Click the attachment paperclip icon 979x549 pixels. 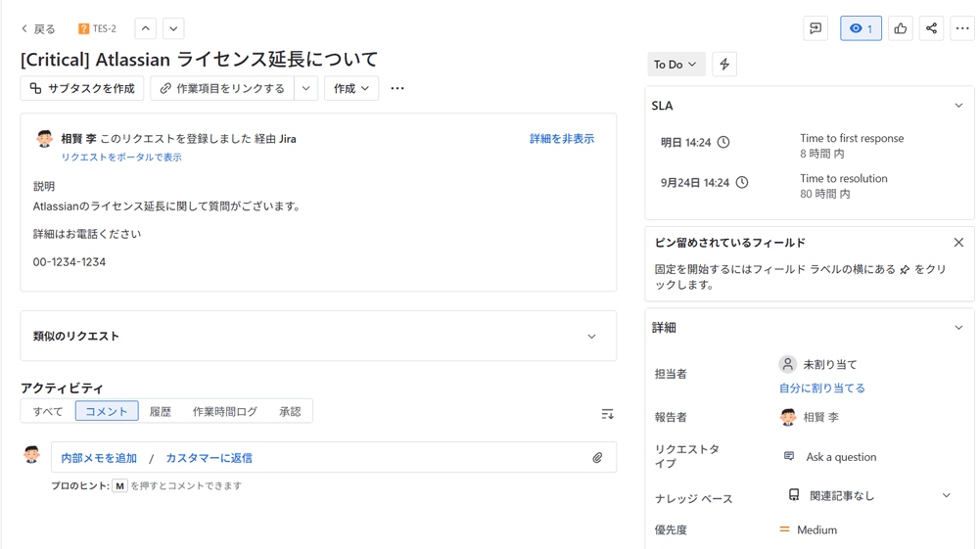click(597, 457)
